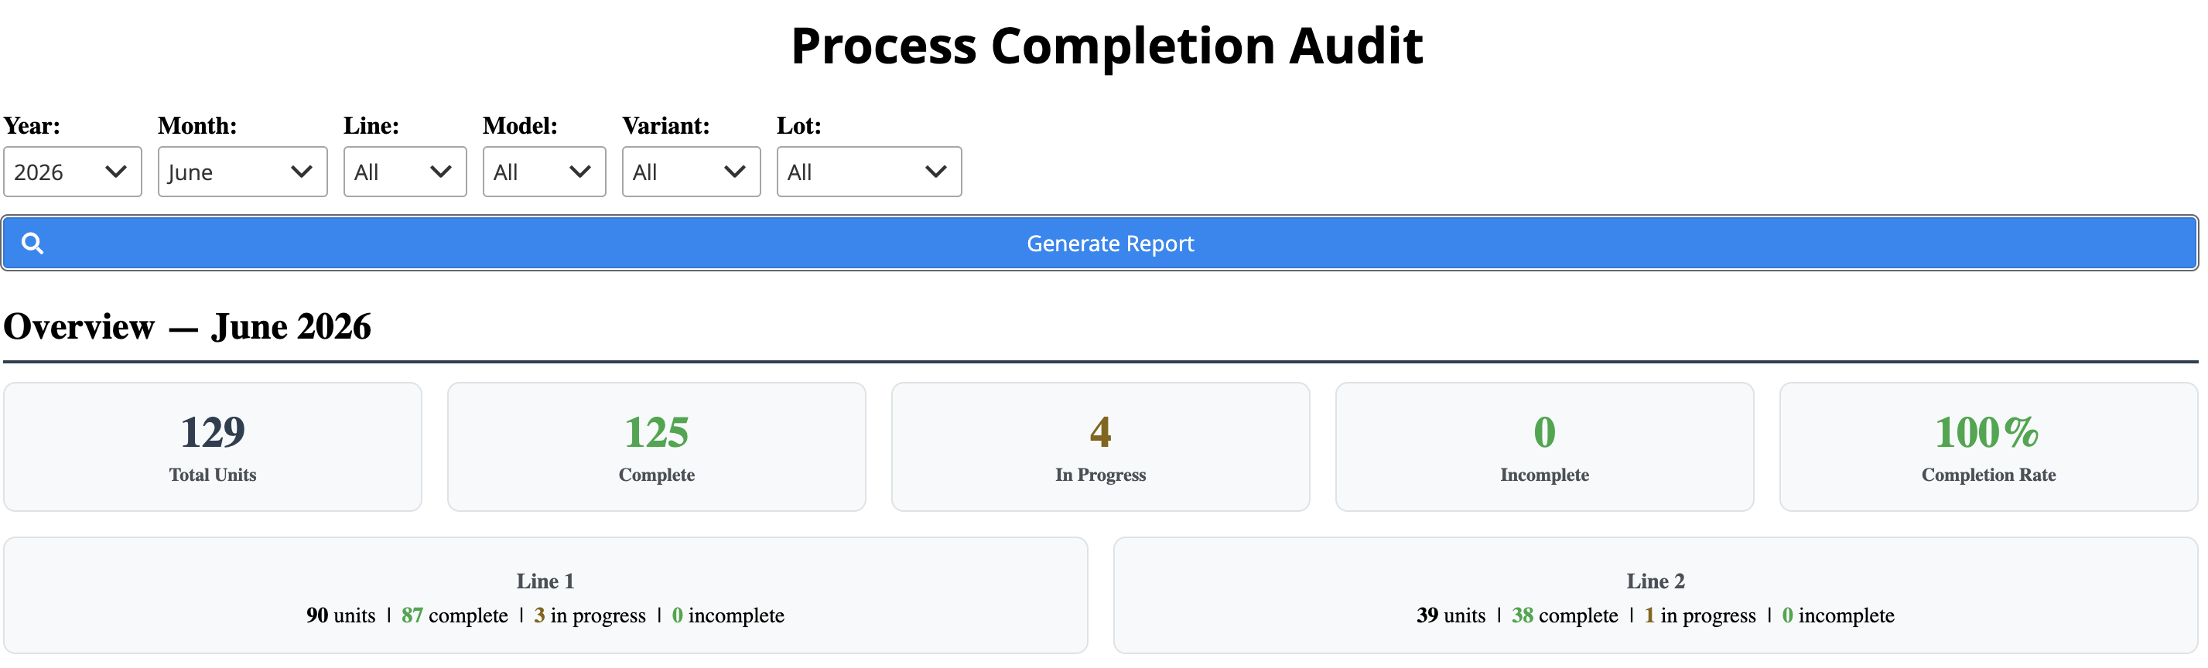Expand the Model filter dropdown
This screenshot has height=668, width=2208.
545,172
